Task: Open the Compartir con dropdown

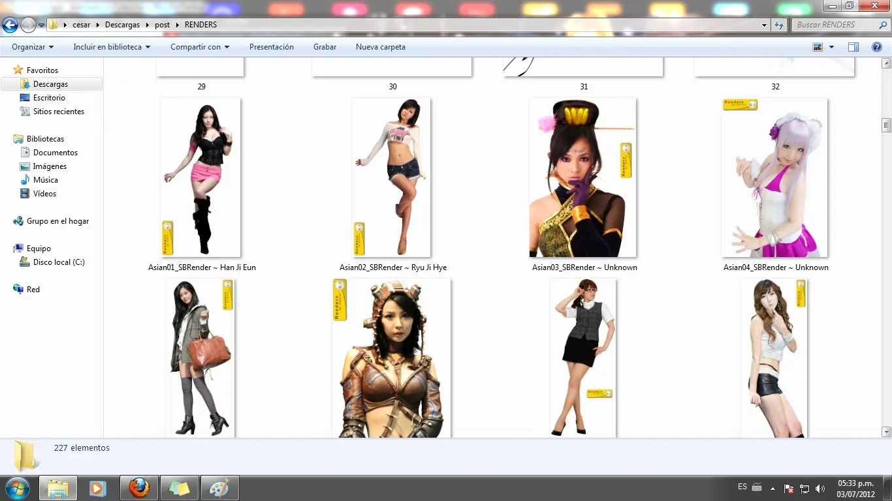Action: coord(200,47)
